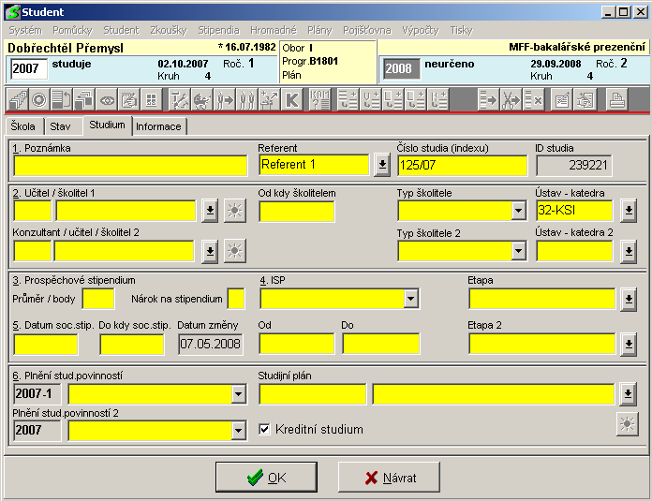Switch to the Informace tab

159,125
